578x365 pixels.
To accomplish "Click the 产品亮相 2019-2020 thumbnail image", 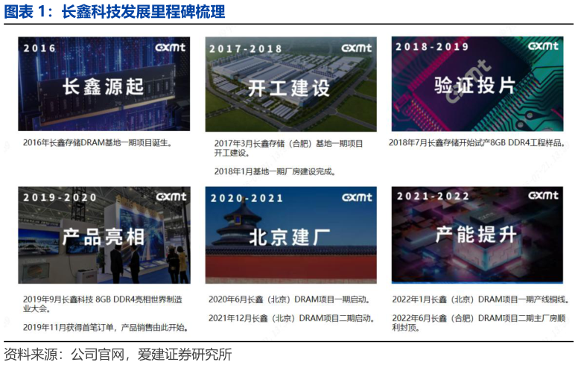I will (x=104, y=235).
